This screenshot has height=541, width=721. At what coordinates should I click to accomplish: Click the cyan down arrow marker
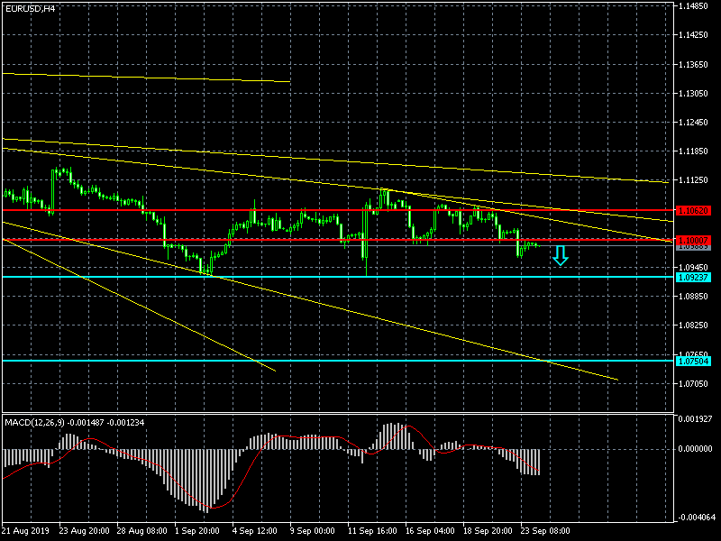[x=561, y=256]
